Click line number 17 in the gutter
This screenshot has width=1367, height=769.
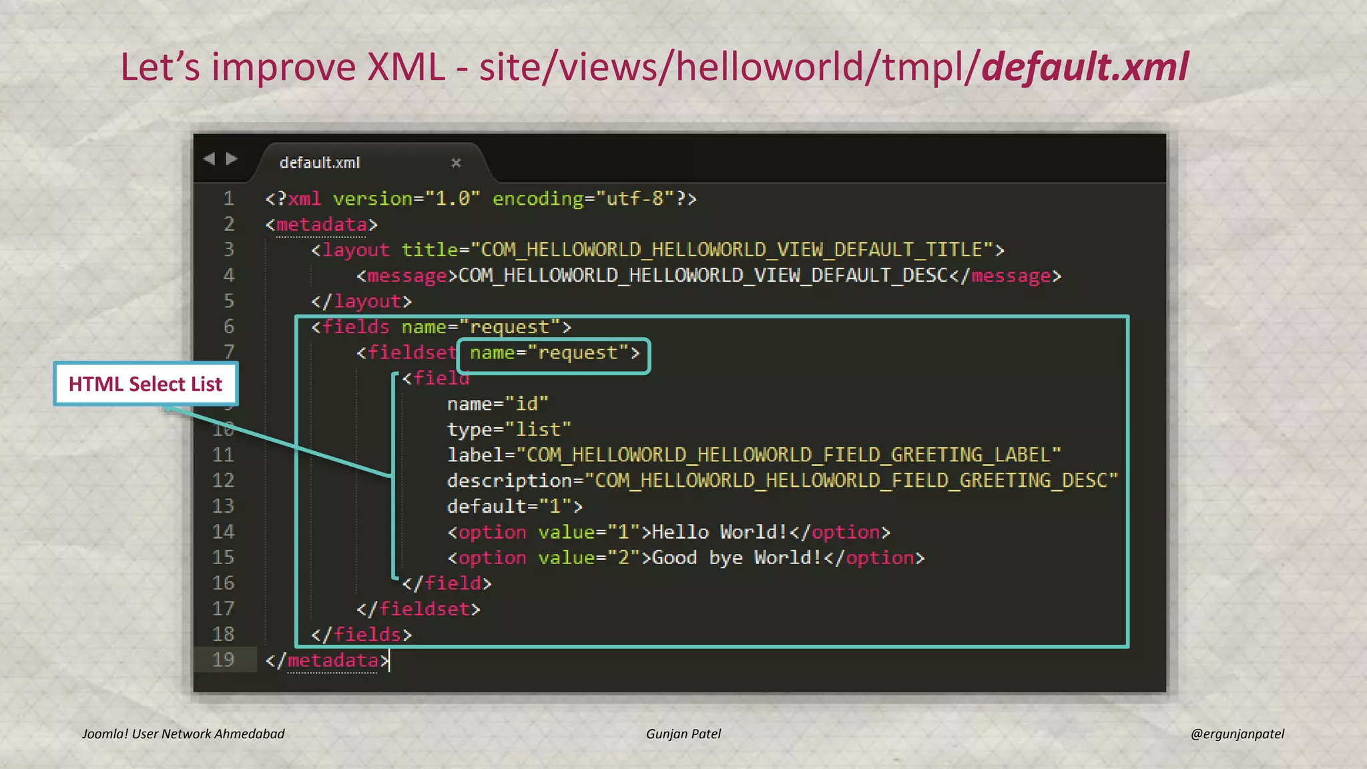coord(223,609)
